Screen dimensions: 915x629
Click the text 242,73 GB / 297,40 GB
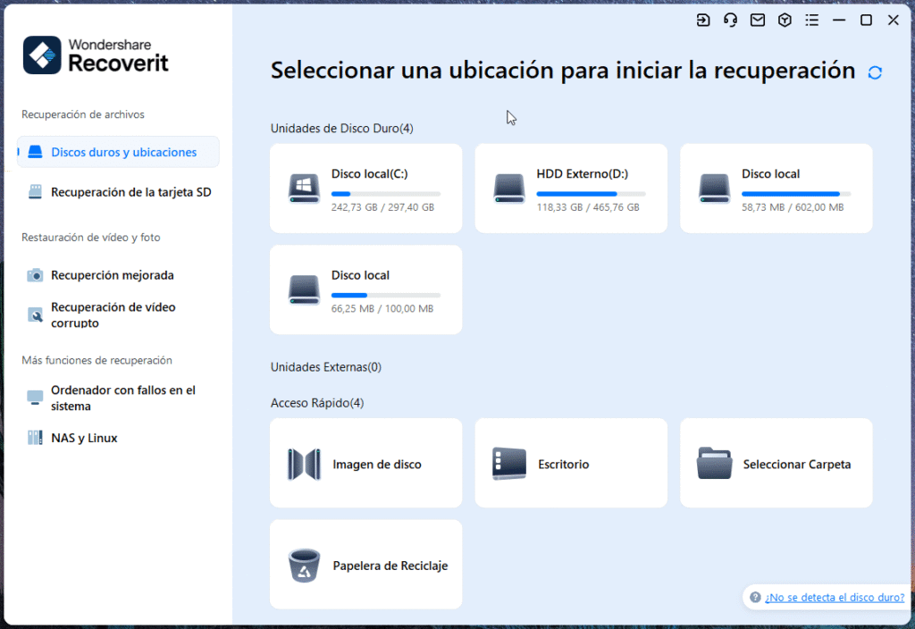coord(382,207)
